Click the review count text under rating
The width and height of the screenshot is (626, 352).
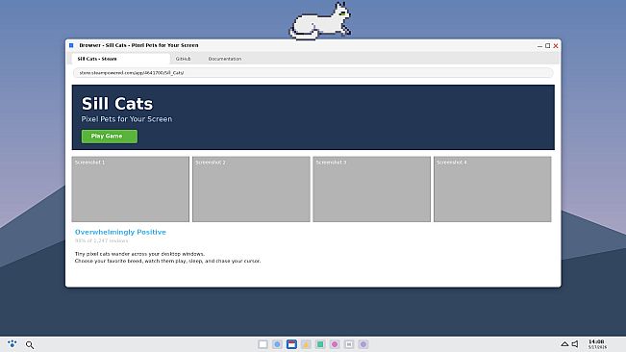[x=101, y=240]
